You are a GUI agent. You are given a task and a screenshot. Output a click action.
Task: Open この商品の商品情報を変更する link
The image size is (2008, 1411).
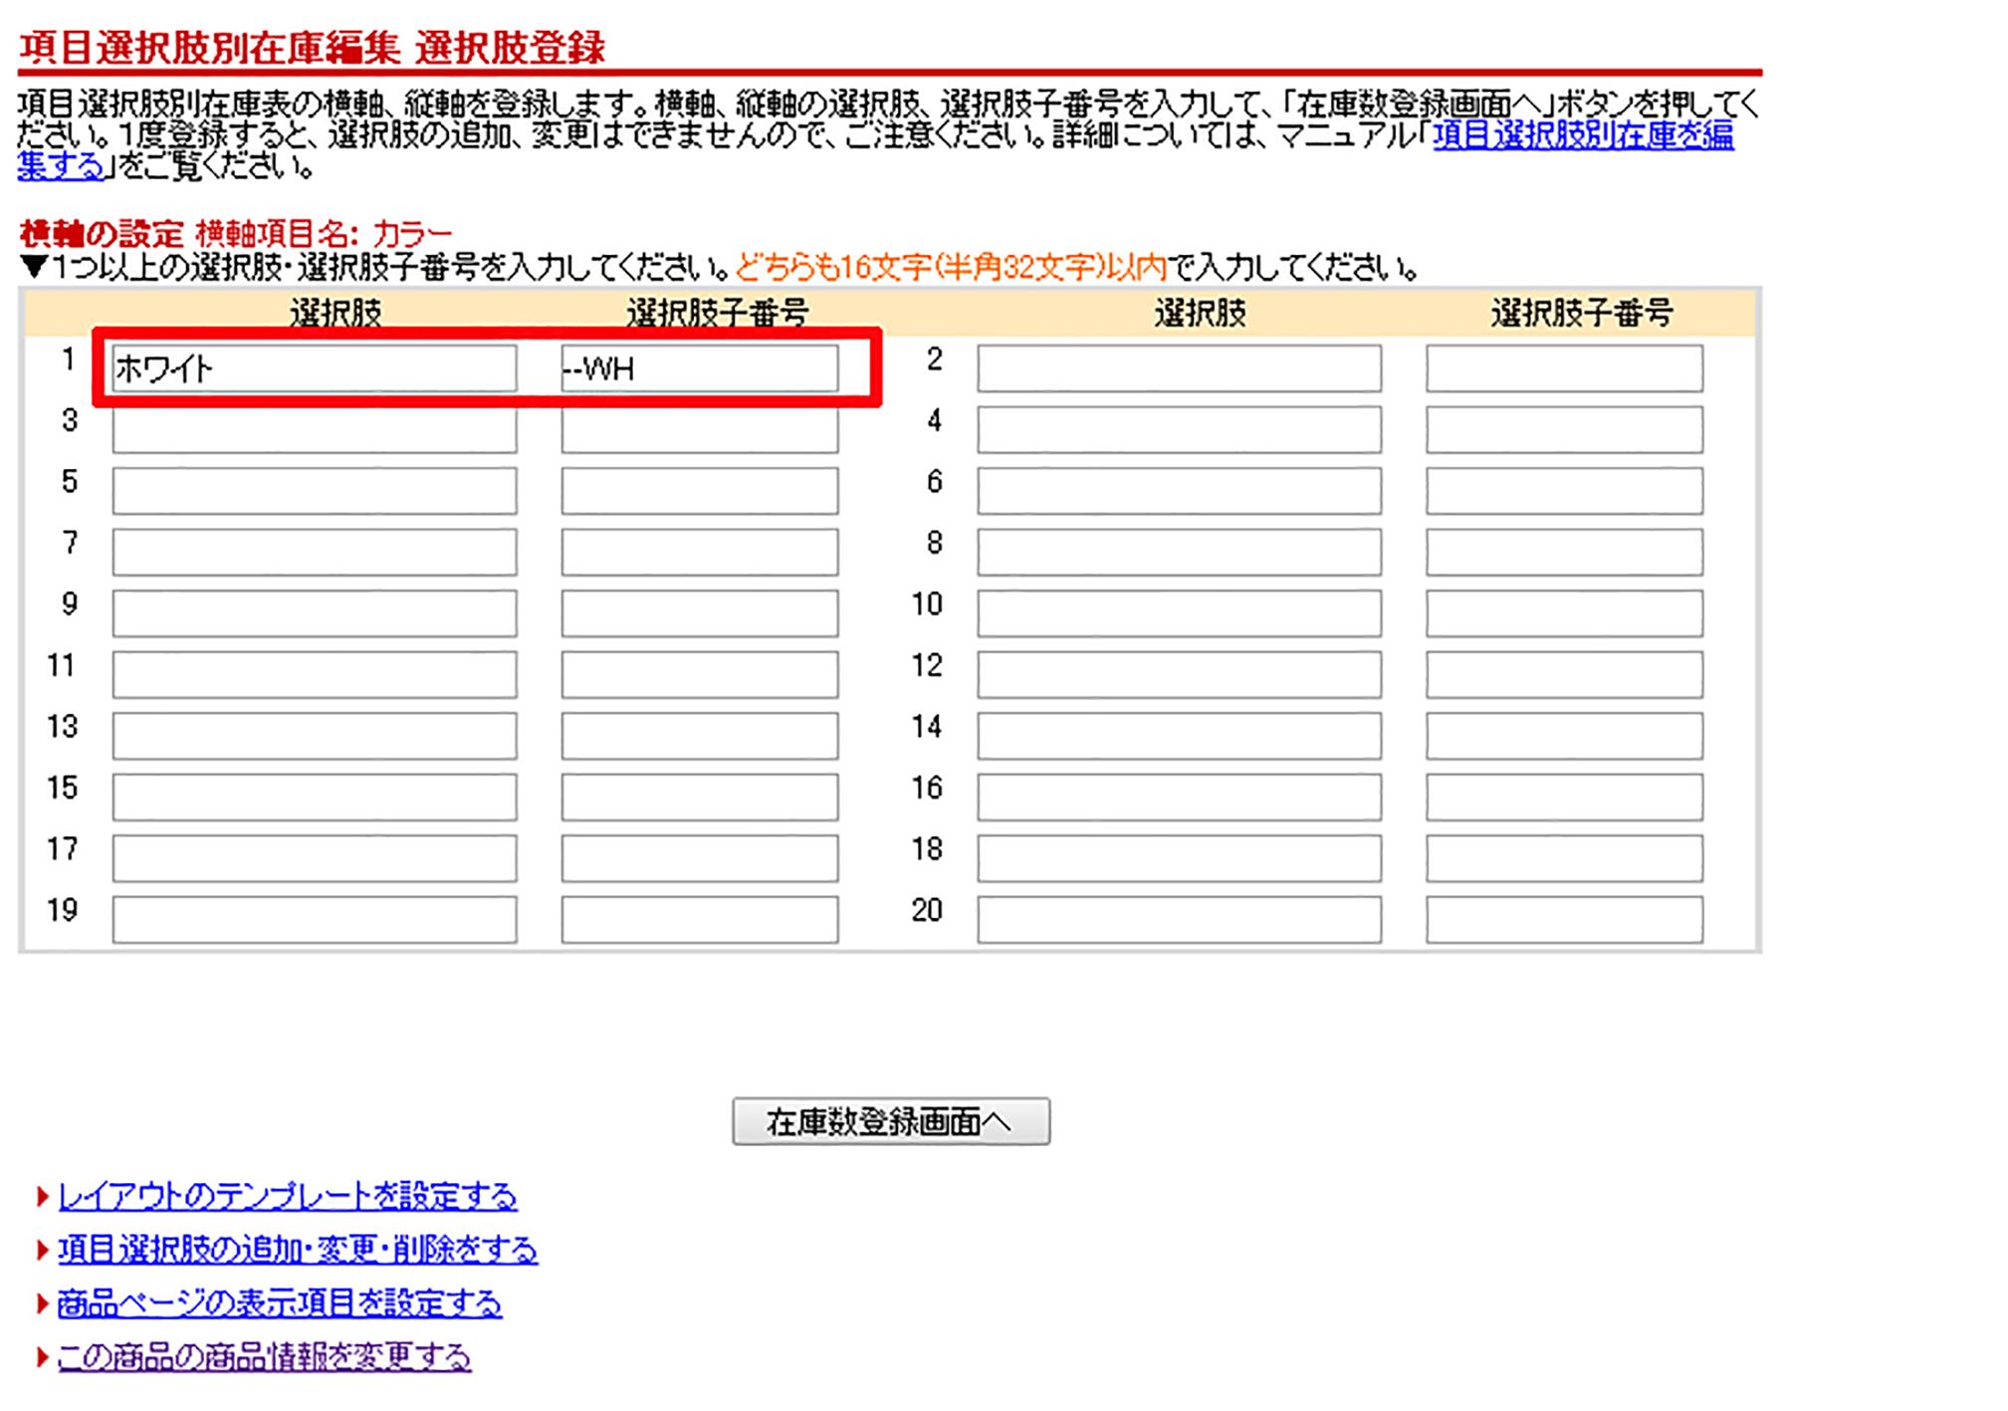[265, 1356]
